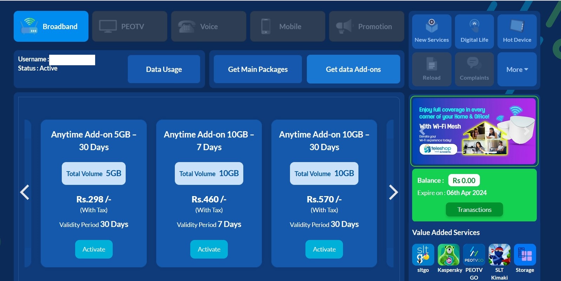Open Digital Life tile
Viewport: 561px width, 281px height.
pos(474,31)
